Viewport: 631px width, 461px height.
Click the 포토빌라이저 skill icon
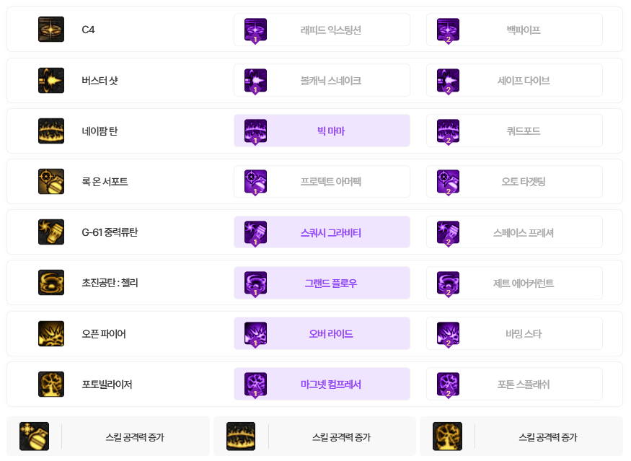[x=51, y=385]
